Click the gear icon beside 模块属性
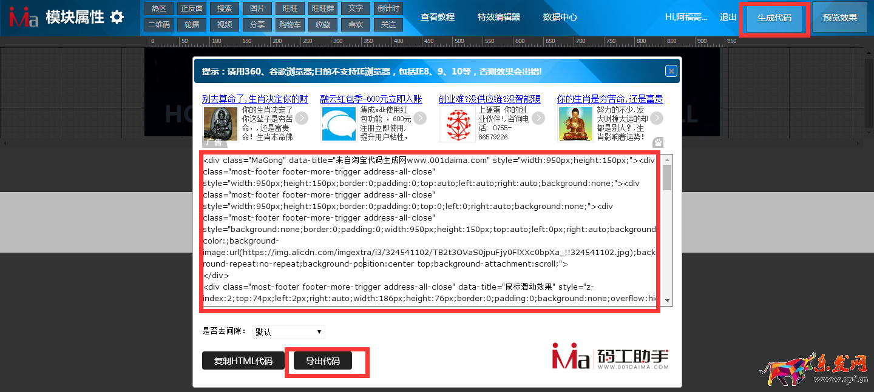The height and width of the screenshot is (392, 874). coord(117,18)
